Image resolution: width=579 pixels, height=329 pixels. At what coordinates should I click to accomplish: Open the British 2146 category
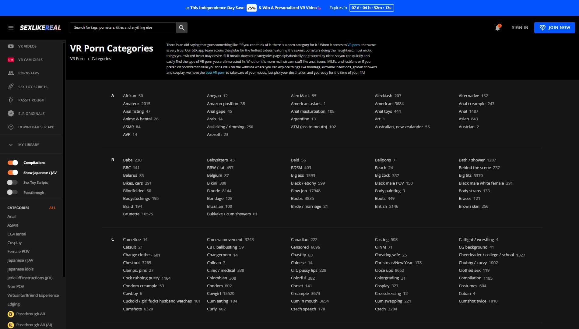[387, 206]
